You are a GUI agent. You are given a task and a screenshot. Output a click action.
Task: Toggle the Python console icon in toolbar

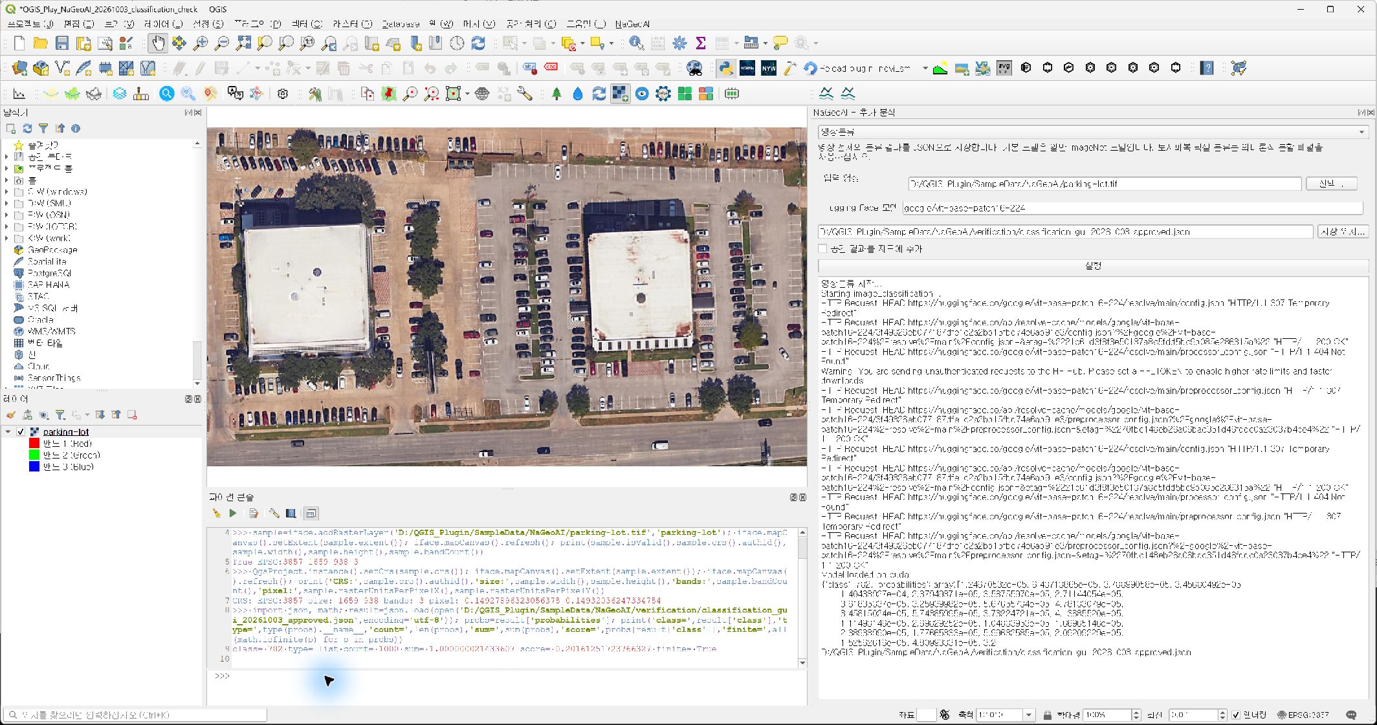pyautogui.click(x=726, y=68)
